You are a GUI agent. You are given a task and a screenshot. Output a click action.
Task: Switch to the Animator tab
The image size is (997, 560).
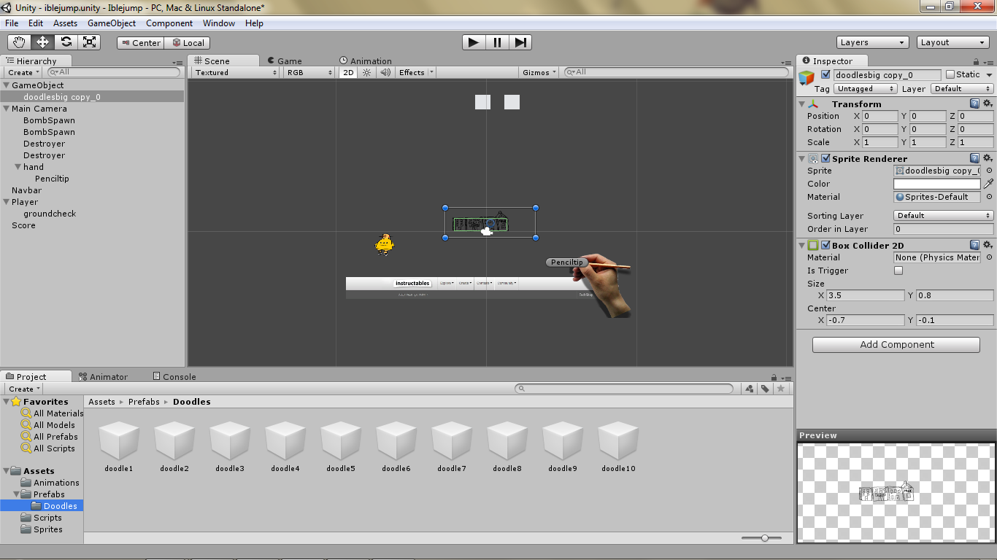(x=104, y=377)
